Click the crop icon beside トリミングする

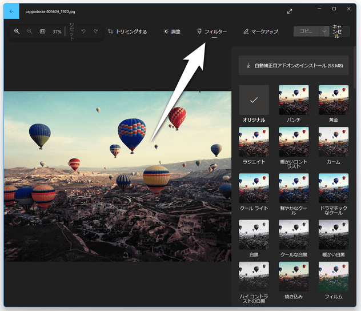point(110,31)
